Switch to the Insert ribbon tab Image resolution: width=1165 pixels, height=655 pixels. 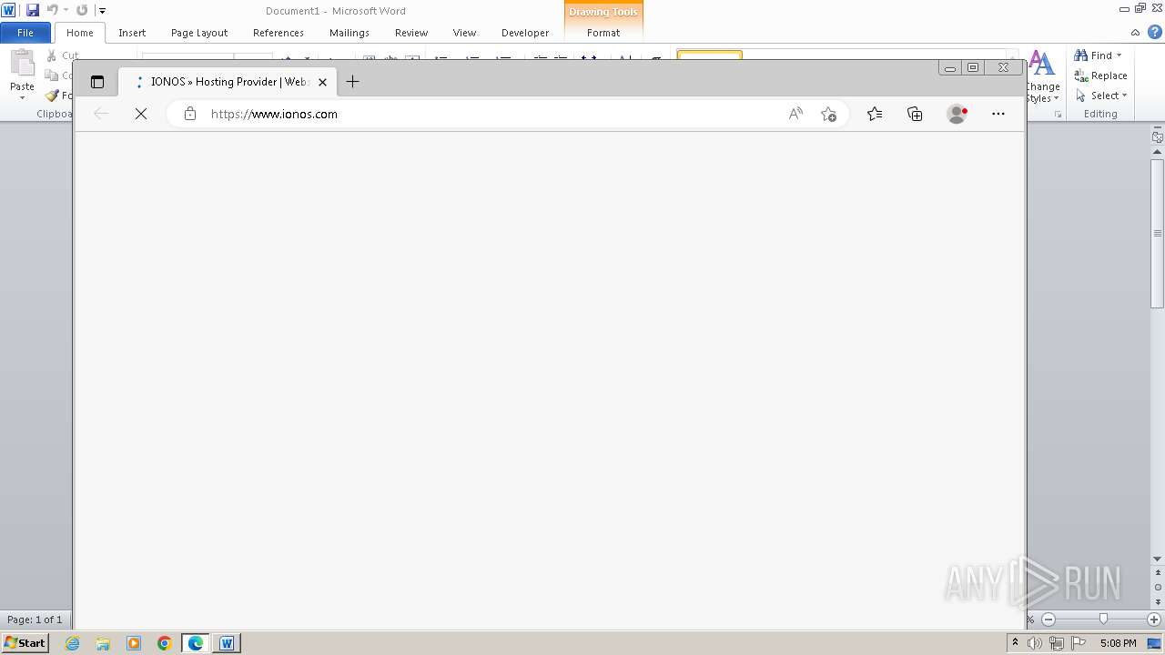click(x=132, y=33)
